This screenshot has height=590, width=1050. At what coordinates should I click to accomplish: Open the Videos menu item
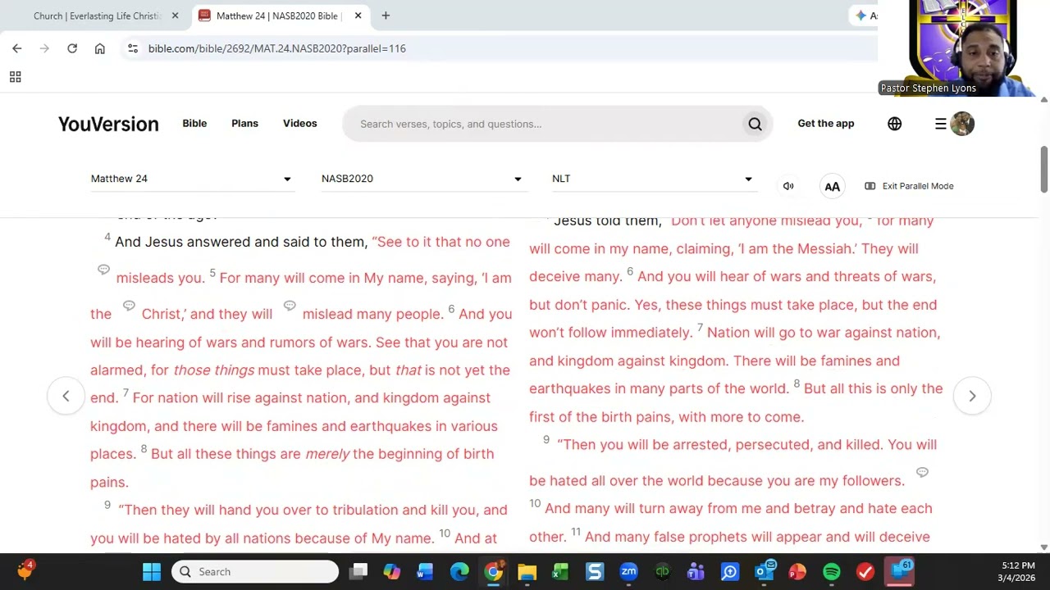[x=299, y=124]
